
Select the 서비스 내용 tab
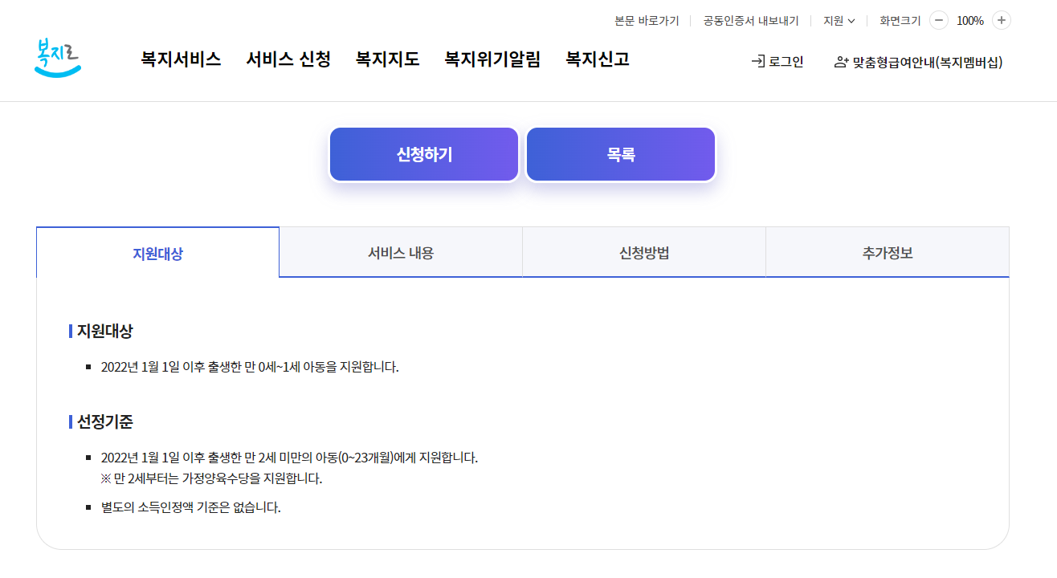401,251
